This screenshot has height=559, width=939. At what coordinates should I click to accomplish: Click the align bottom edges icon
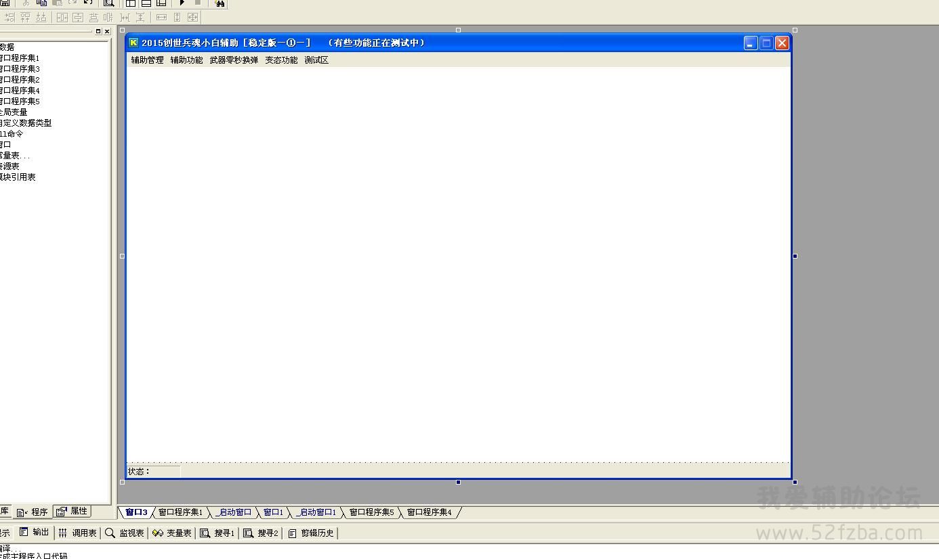point(41,17)
